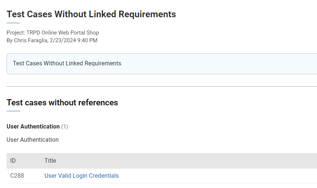The width and height of the screenshot is (317, 188).
Task: Open the User Valid Login Credentials link
Action: tap(81, 176)
